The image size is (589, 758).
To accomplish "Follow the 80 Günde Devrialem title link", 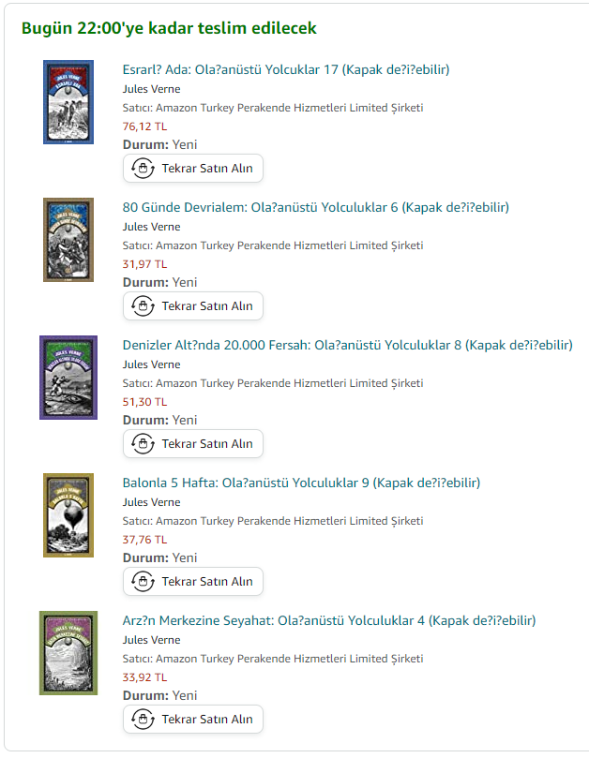I will pos(315,207).
